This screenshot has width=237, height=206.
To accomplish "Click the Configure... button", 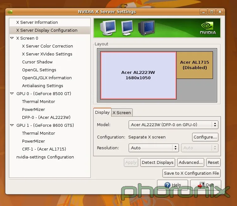I will coord(205,137).
